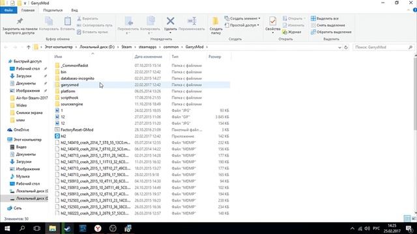Show hidden tray icons chevron
This screenshot has width=417, height=234.
tap(352, 228)
